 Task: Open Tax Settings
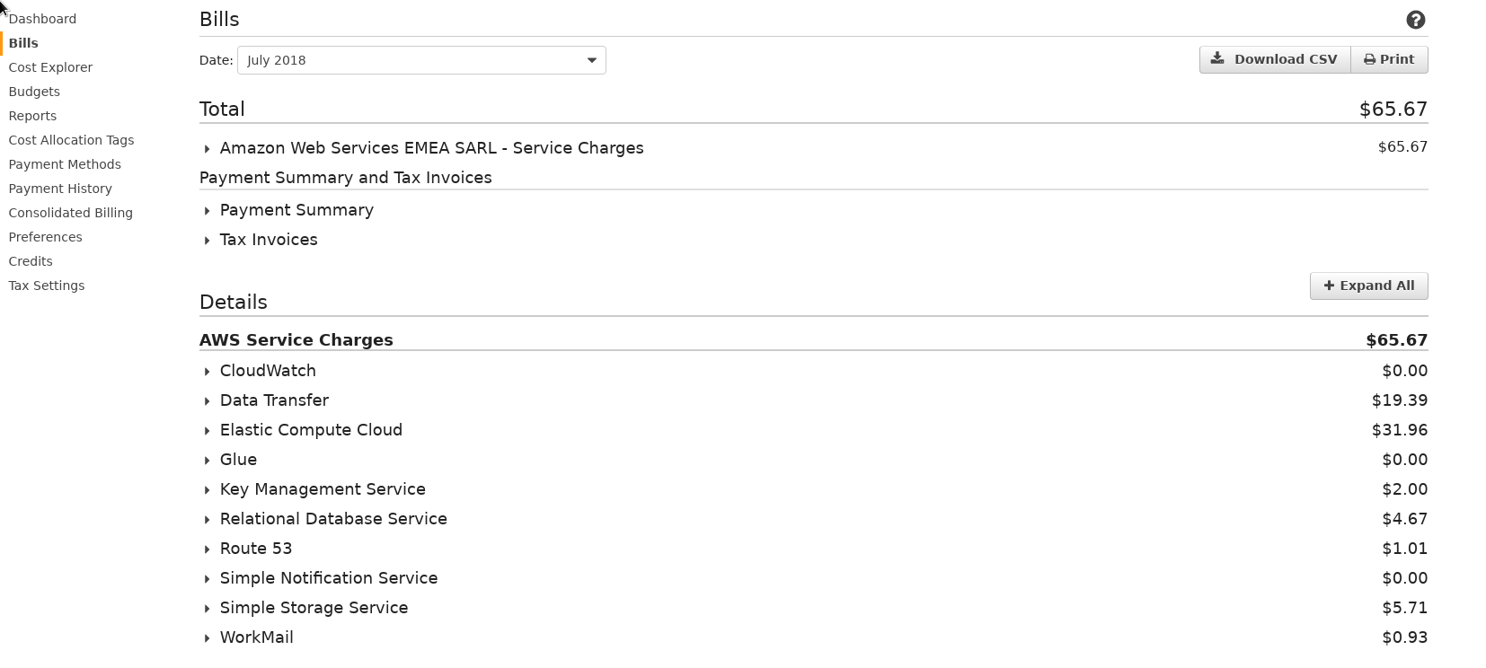coord(47,286)
